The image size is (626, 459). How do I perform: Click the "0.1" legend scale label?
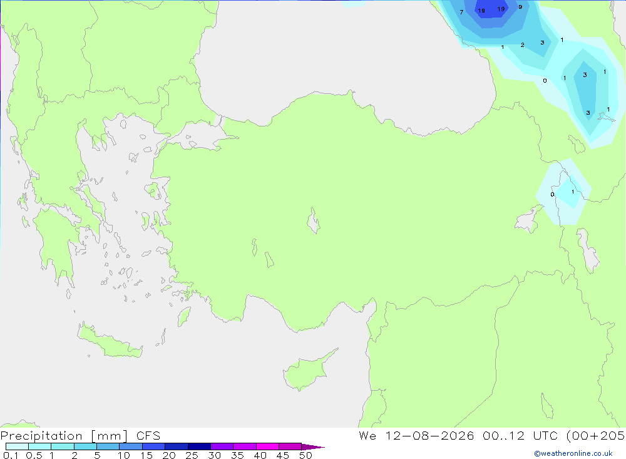11,455
